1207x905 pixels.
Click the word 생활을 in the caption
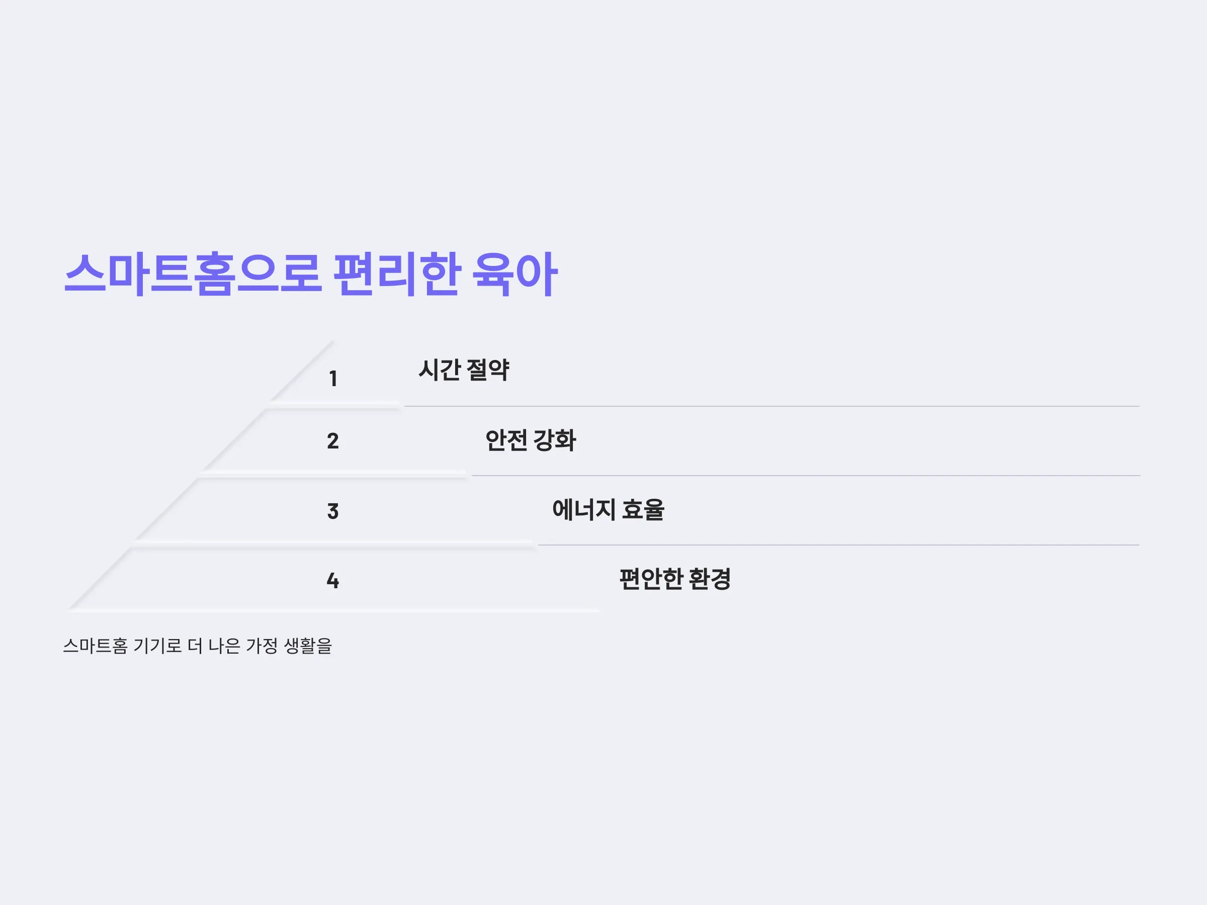(x=308, y=646)
